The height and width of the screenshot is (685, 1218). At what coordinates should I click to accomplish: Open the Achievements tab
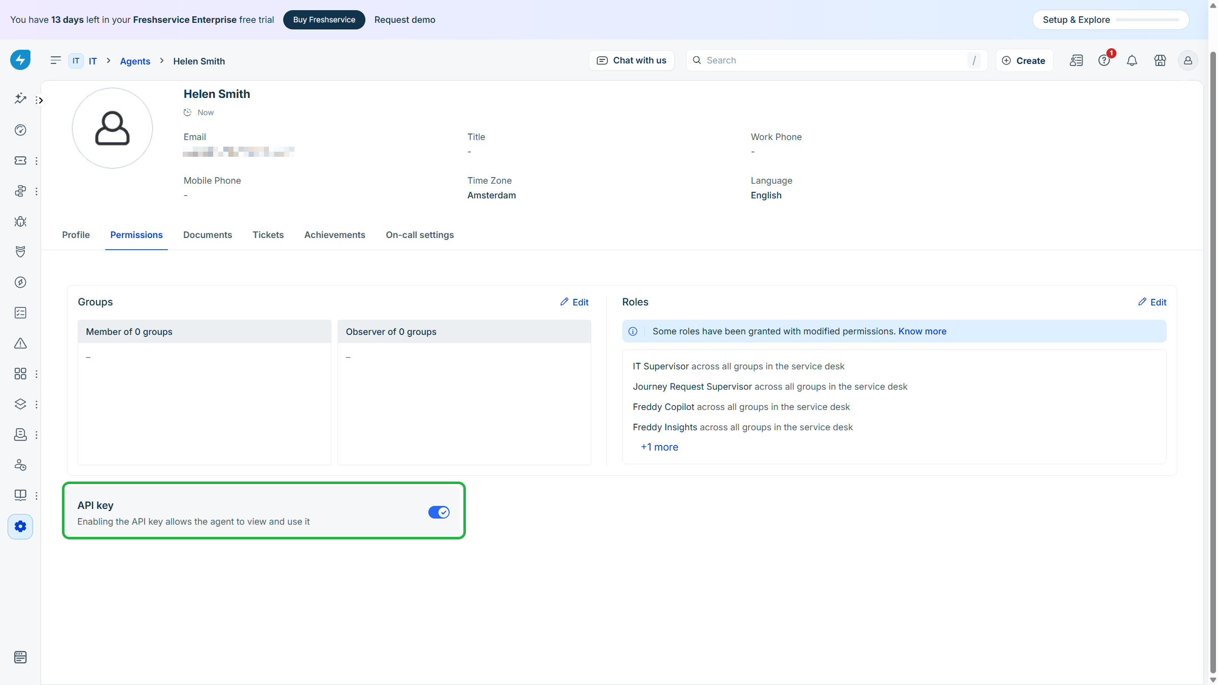335,235
